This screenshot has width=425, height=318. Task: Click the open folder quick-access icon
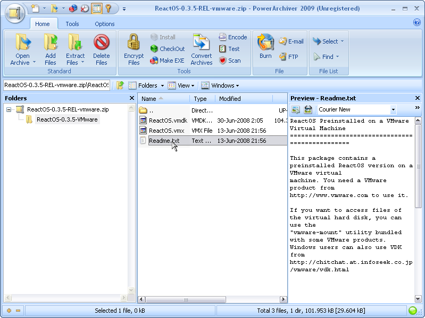54,8
